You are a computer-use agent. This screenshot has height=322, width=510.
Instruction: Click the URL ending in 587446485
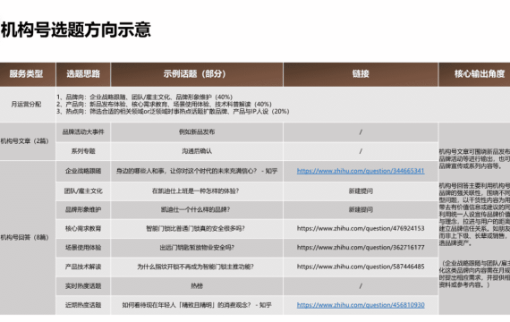(361, 267)
